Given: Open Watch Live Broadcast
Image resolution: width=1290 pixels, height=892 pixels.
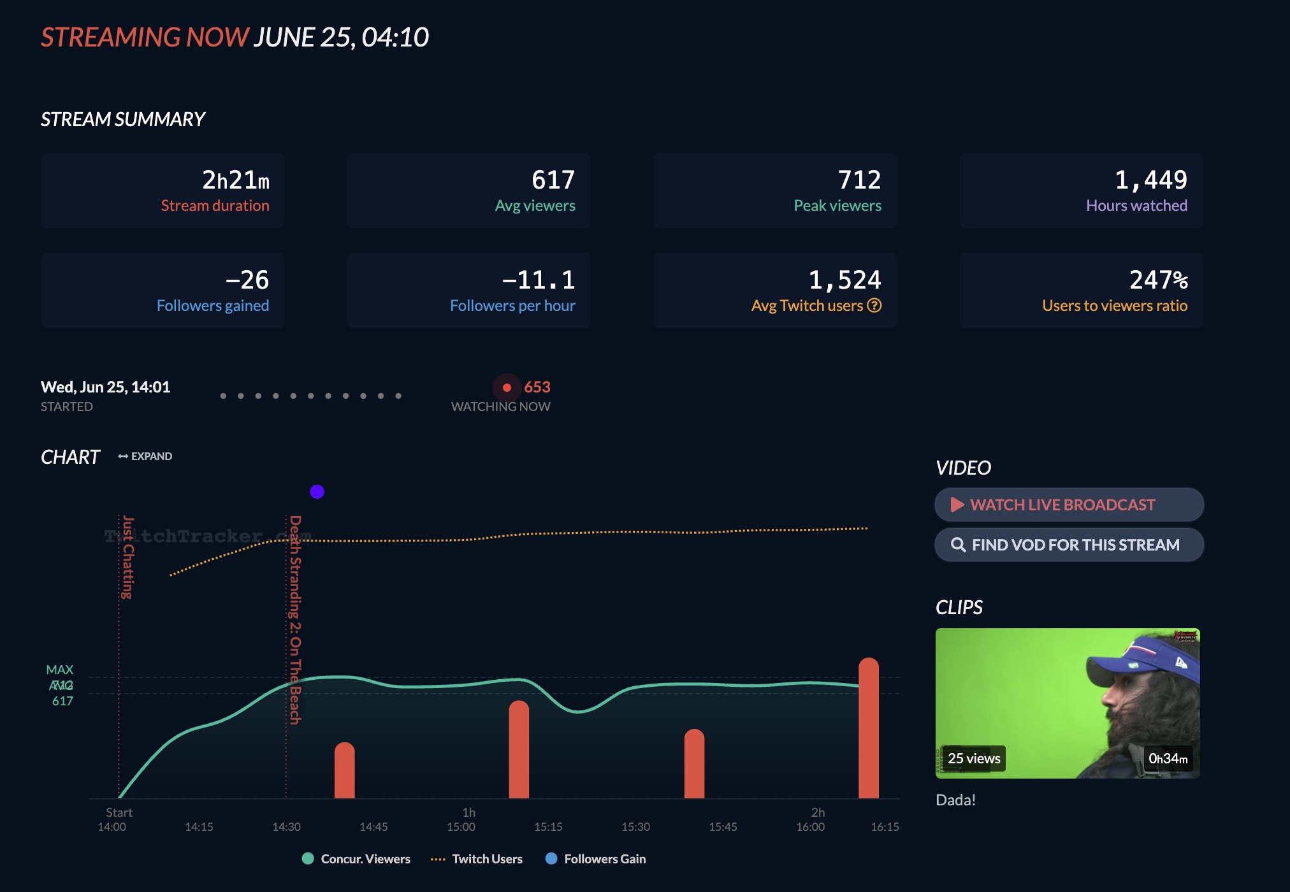Looking at the screenshot, I should 1069,505.
